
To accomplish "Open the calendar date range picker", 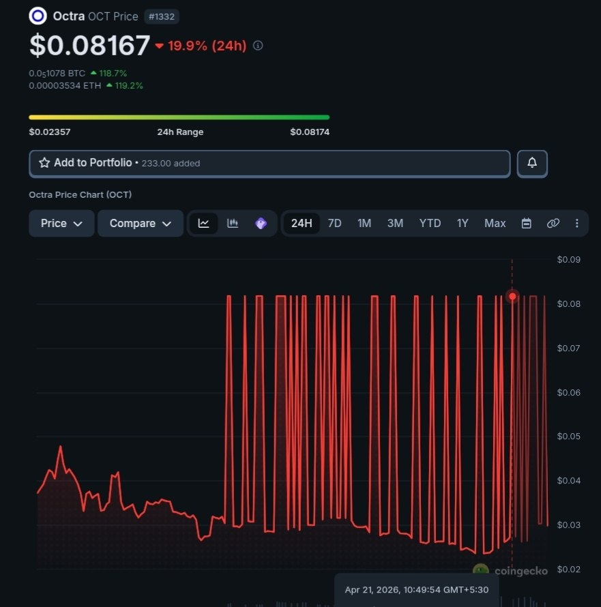I will (526, 223).
